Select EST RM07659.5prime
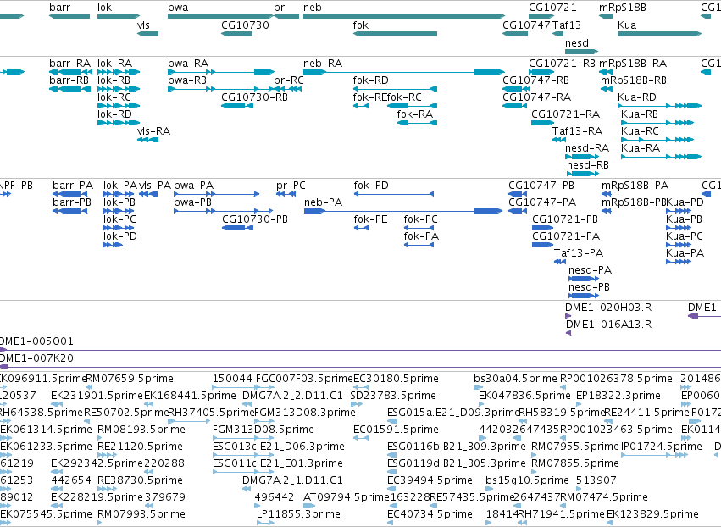The image size is (721, 527). (x=130, y=379)
